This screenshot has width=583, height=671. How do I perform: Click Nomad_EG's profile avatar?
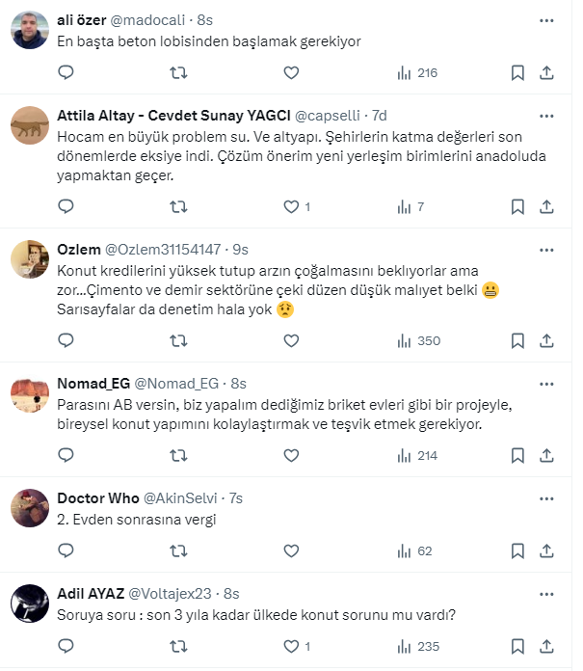point(30,394)
